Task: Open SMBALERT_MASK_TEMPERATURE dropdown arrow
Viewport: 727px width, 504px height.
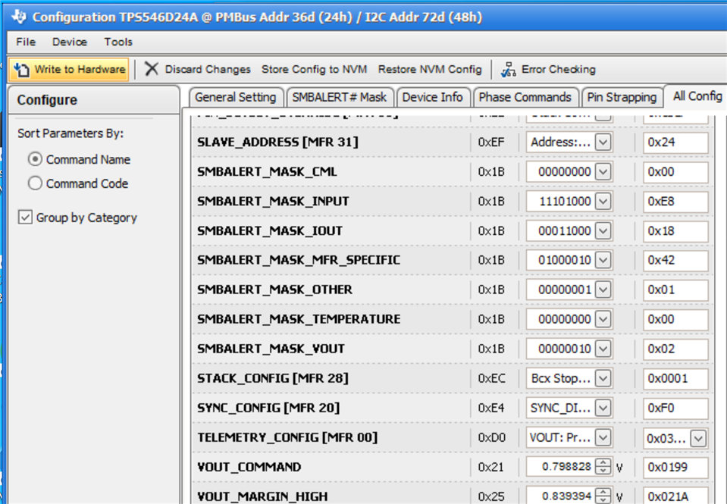Action: (603, 319)
